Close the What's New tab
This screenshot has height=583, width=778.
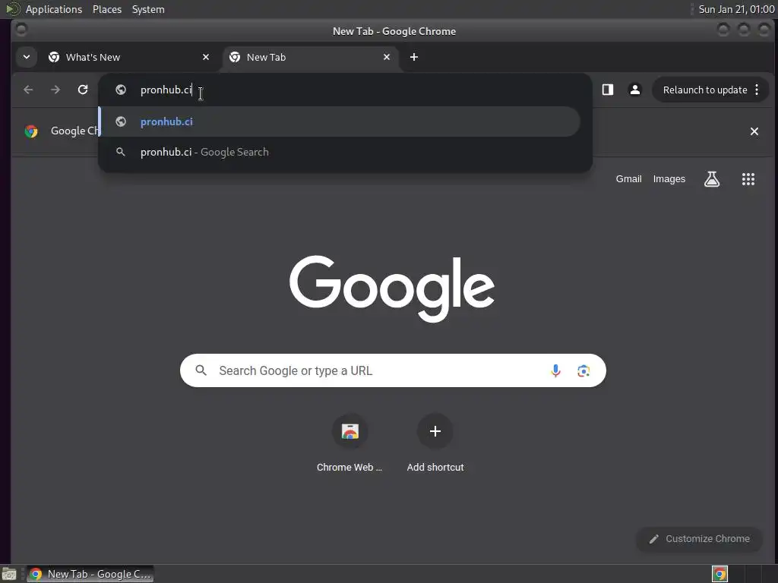pyautogui.click(x=206, y=57)
